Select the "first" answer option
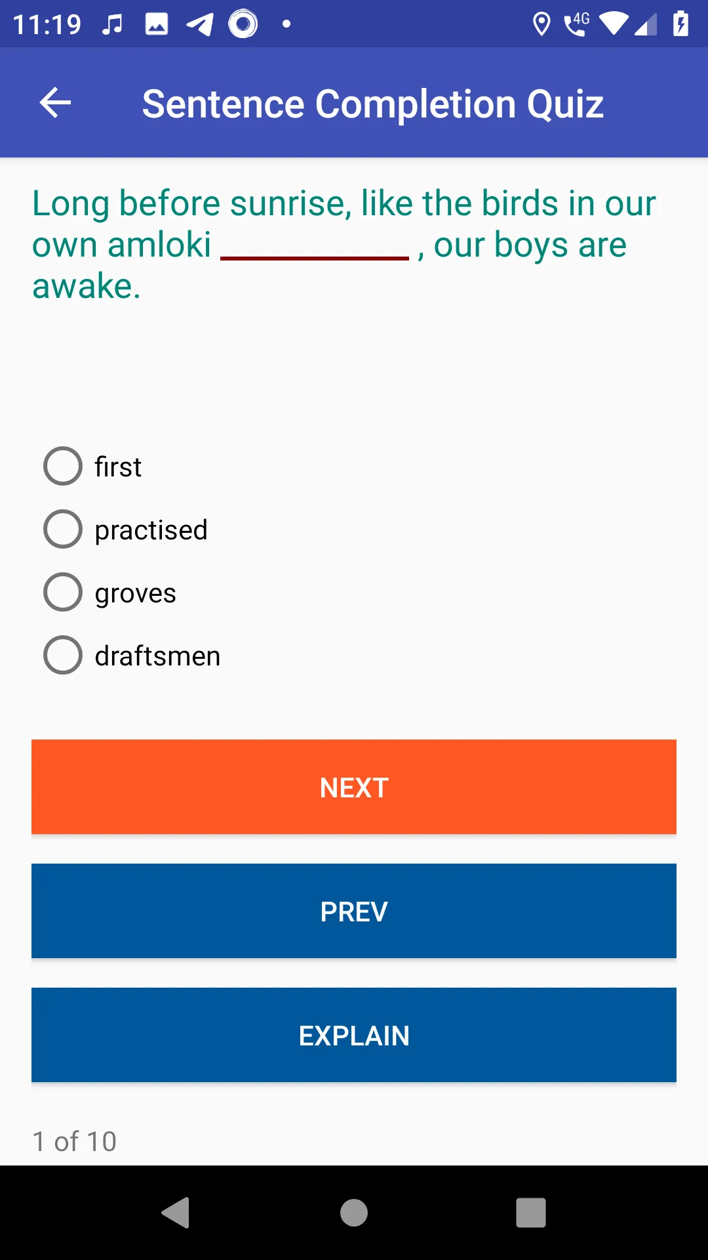The width and height of the screenshot is (708, 1260). [92, 467]
